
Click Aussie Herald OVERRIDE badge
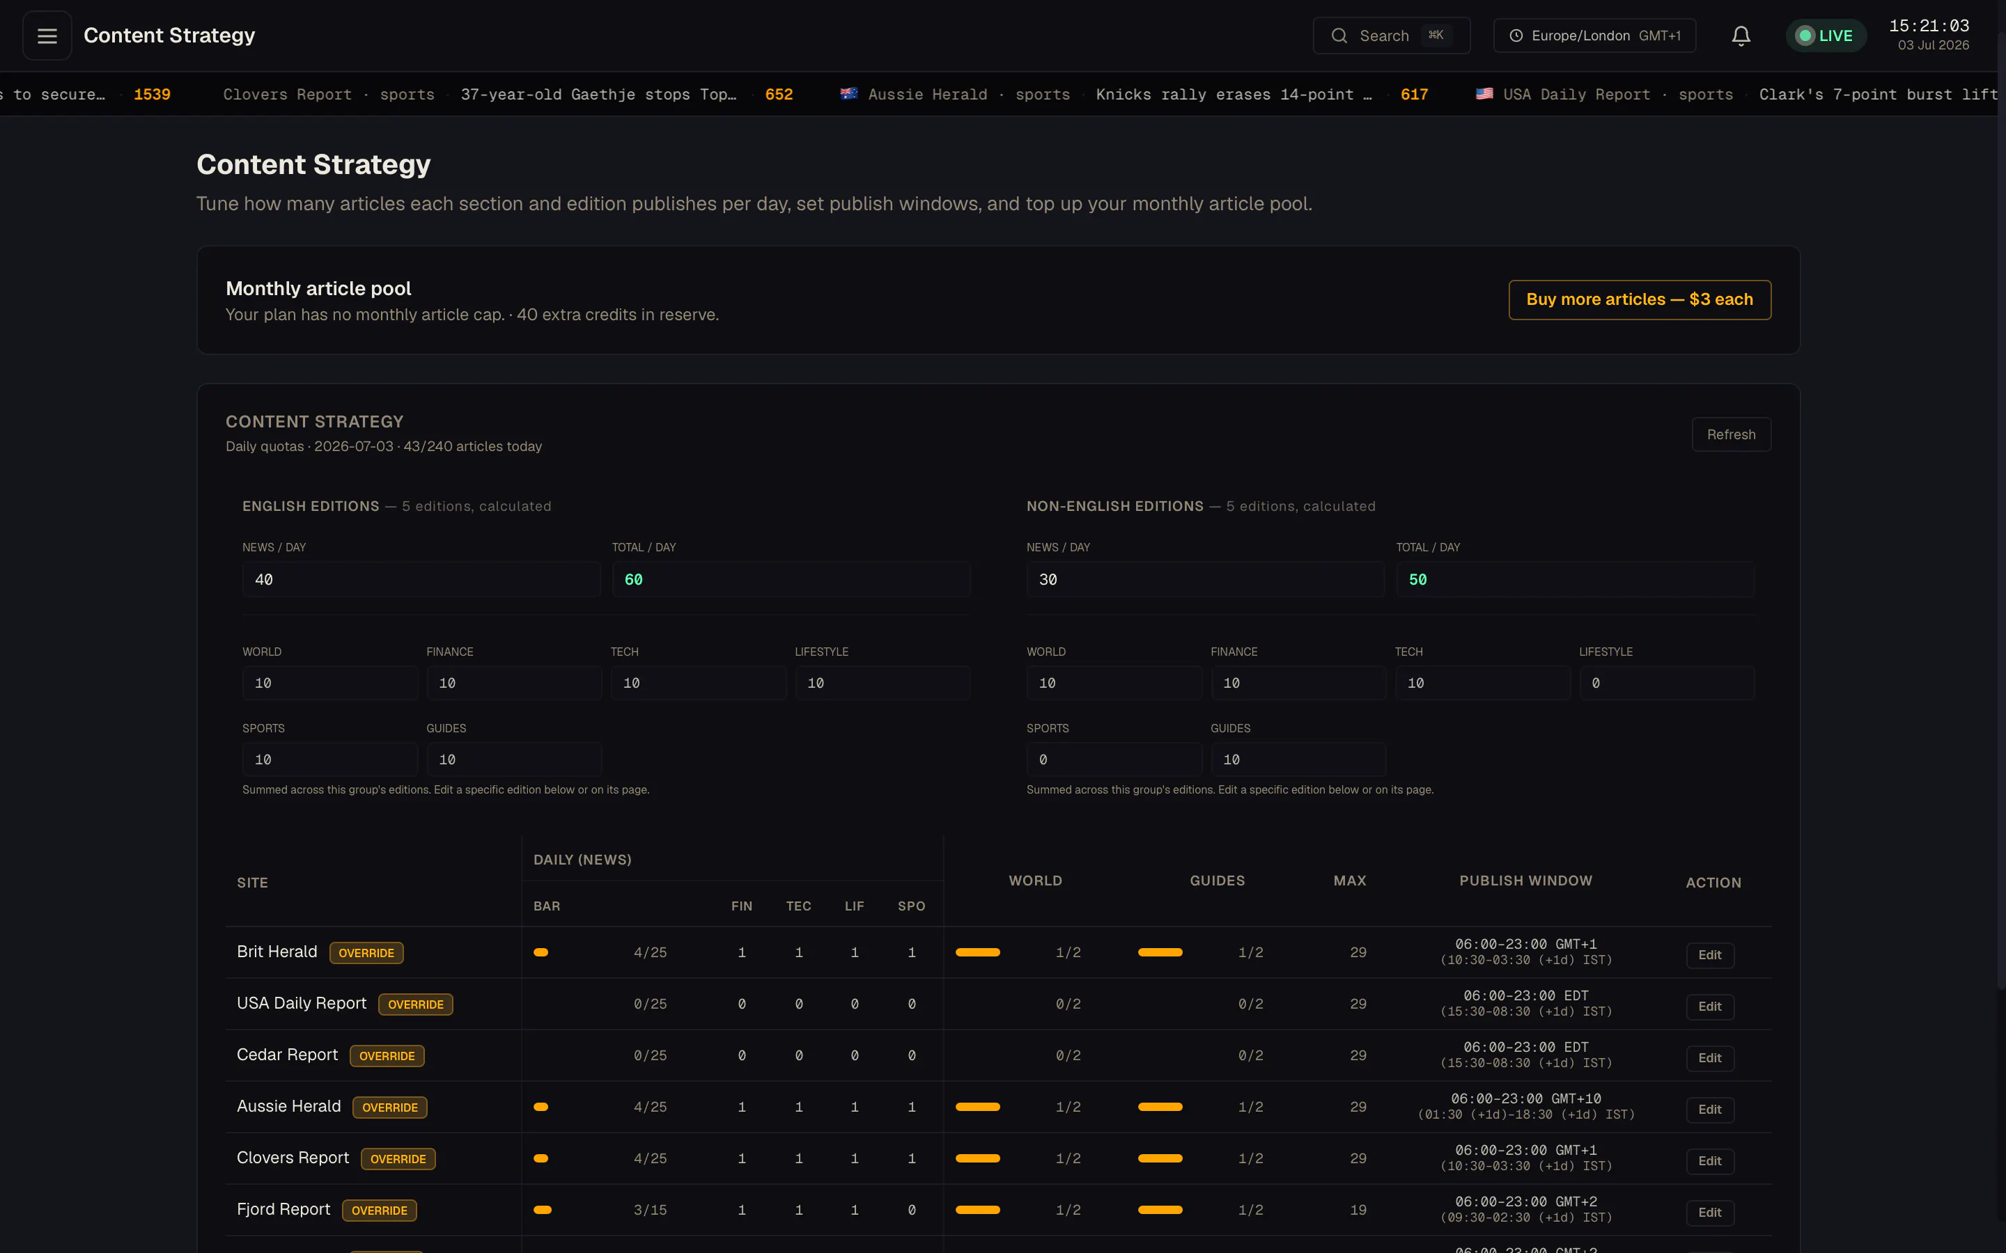point(389,1107)
